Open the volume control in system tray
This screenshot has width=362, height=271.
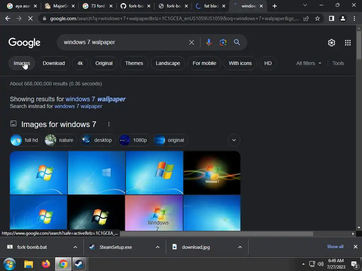pyautogui.click(x=320, y=264)
